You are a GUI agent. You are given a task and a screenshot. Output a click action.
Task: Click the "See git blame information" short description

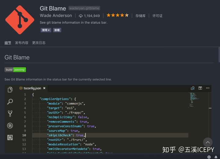[x=74, y=22]
